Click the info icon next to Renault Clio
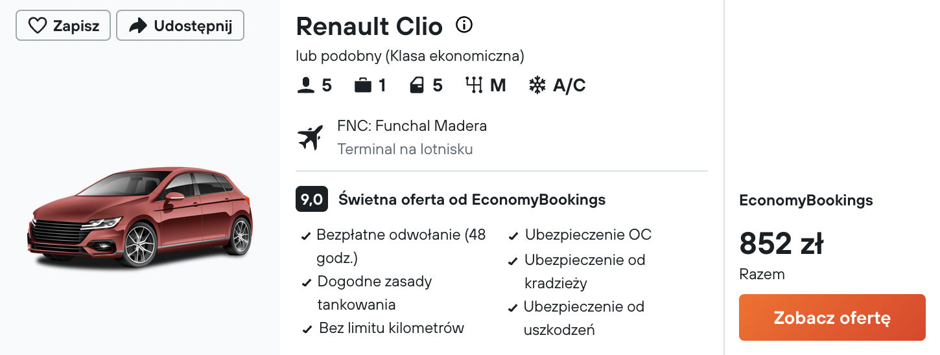 (x=464, y=25)
